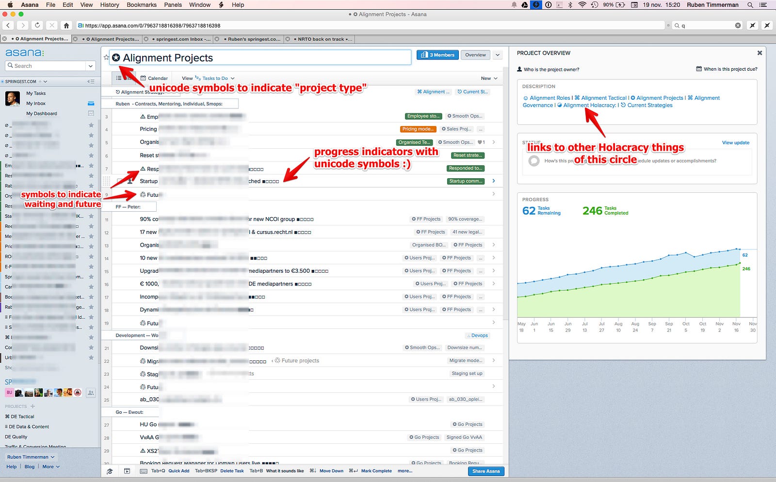Click Move Down shortcut
This screenshot has height=482, width=776.
(x=331, y=471)
